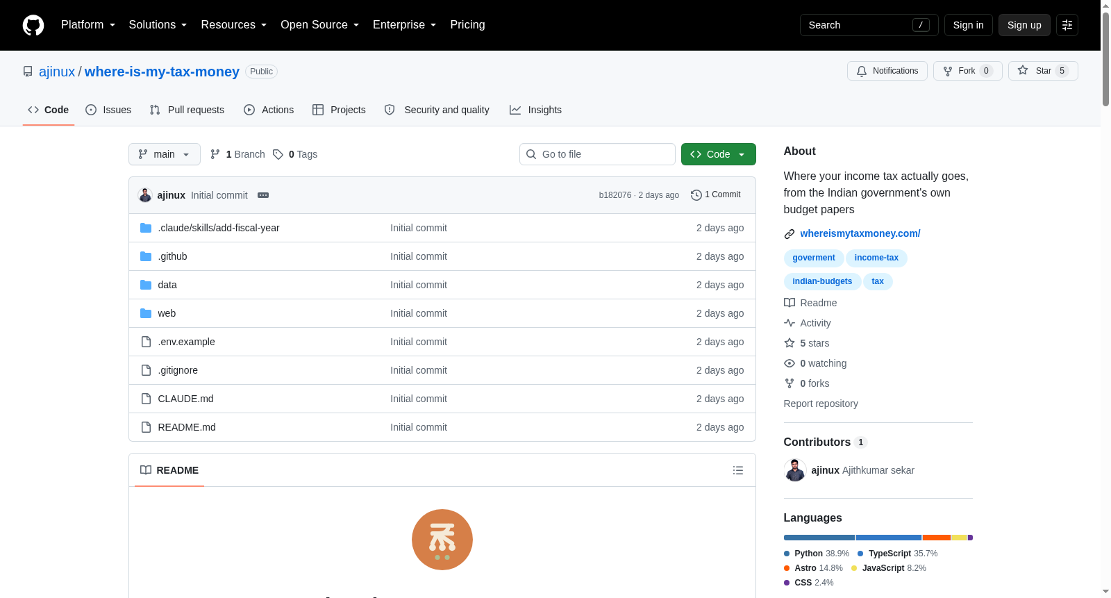Click the Sign in button
The image size is (1111, 598).
click(x=968, y=25)
